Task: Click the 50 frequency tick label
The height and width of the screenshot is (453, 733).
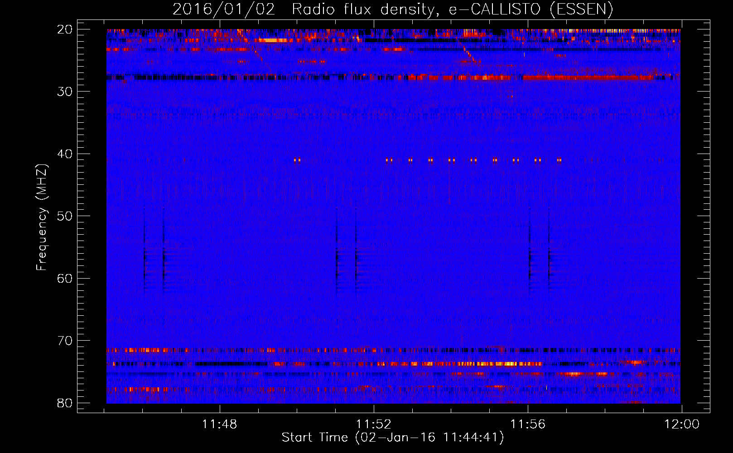Action: pyautogui.click(x=65, y=216)
